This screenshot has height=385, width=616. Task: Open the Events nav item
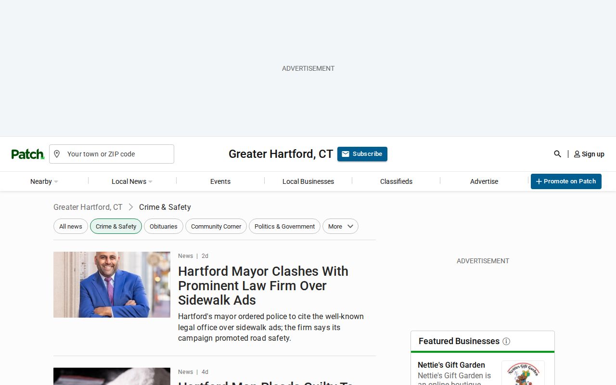220,181
